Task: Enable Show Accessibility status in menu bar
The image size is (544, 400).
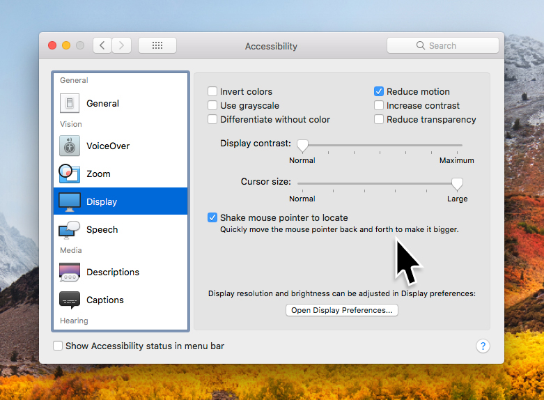Action: (x=58, y=346)
